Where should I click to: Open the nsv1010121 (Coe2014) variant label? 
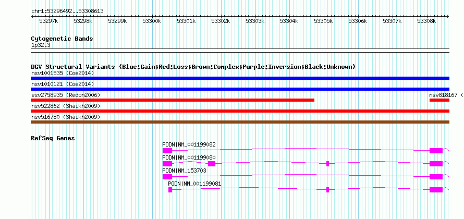pyautogui.click(x=63, y=84)
